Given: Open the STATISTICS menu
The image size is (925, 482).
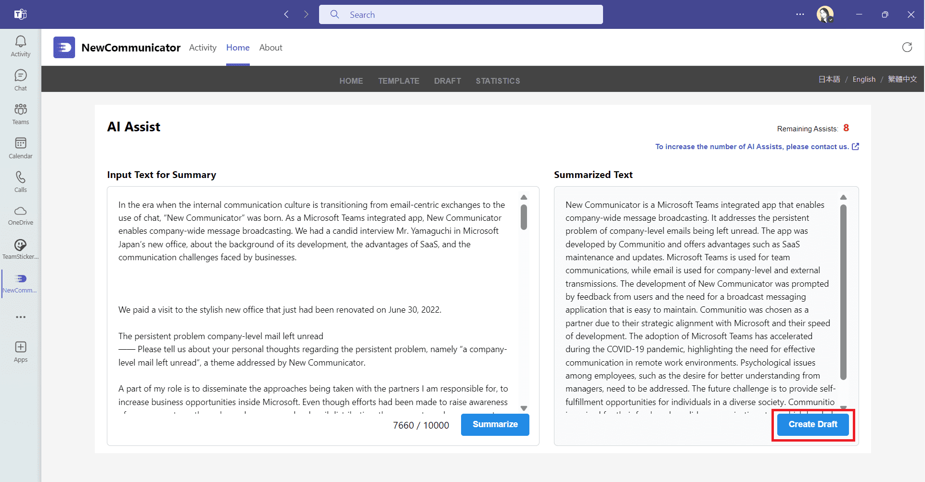Looking at the screenshot, I should 498,81.
